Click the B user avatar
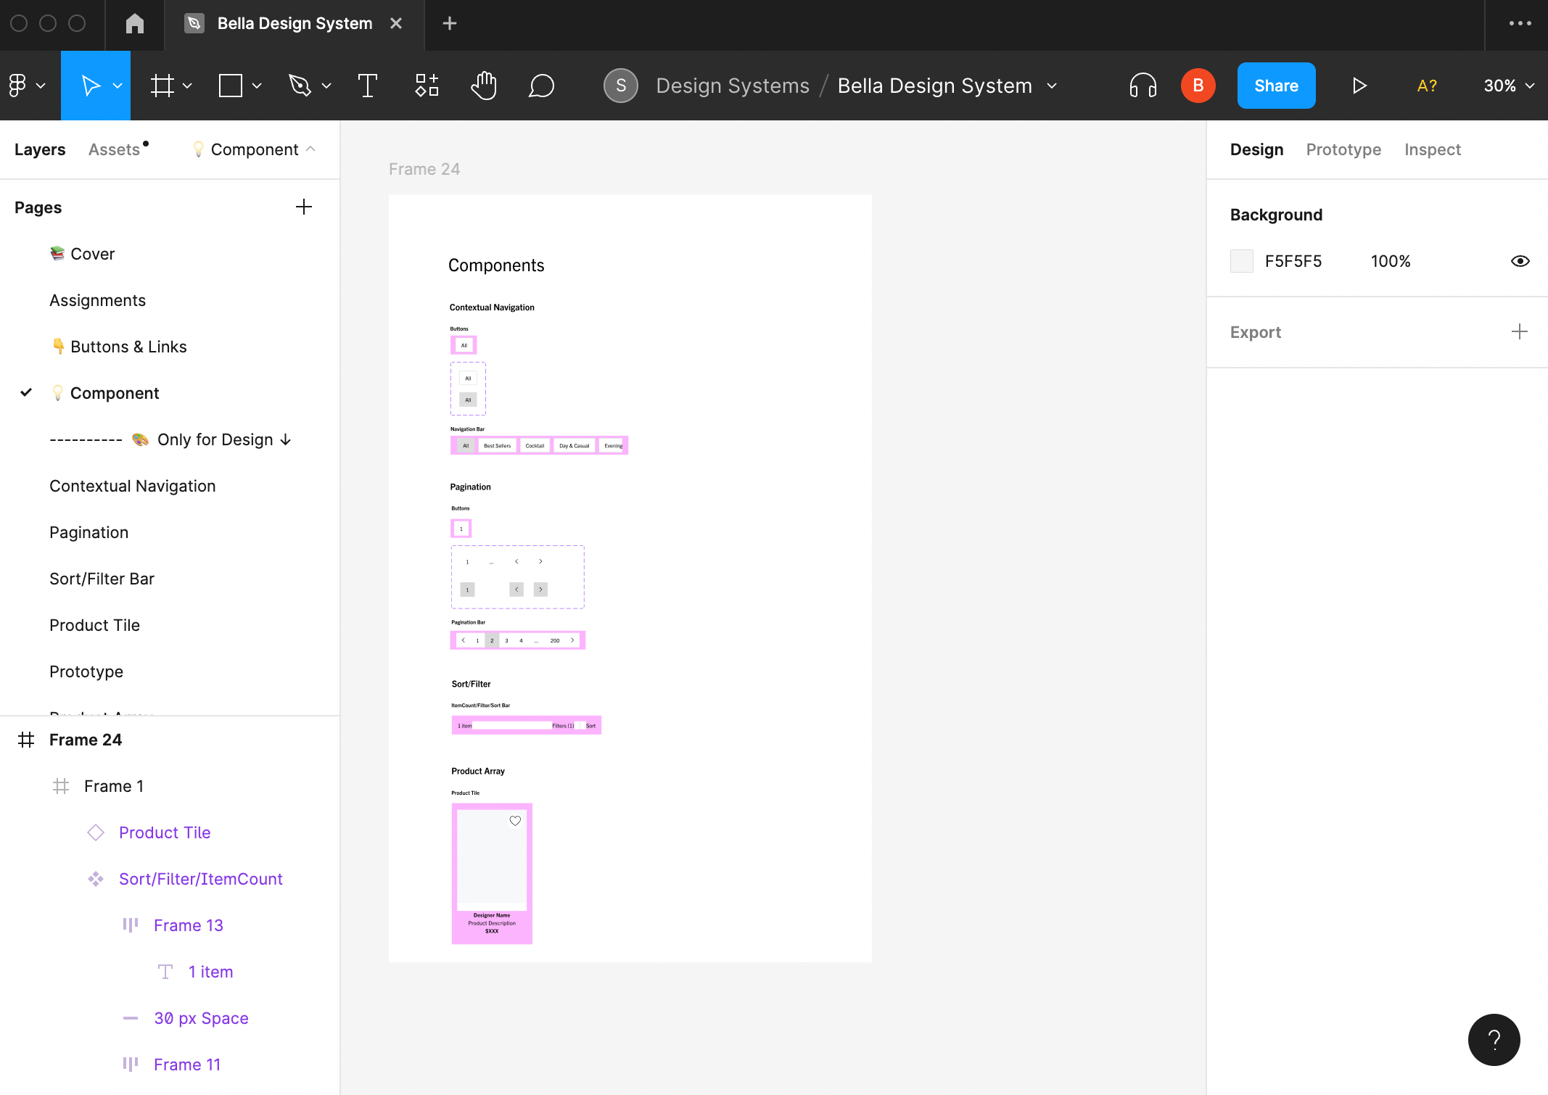This screenshot has width=1548, height=1095. (x=1198, y=86)
